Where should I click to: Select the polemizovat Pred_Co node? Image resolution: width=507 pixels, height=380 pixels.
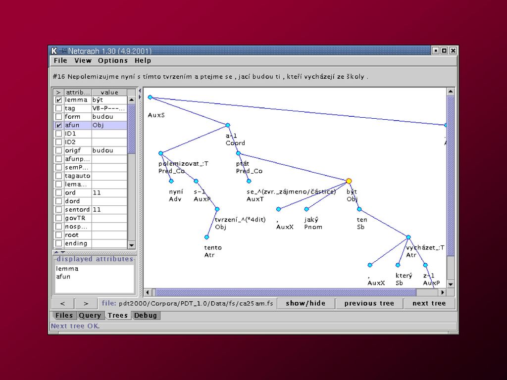tap(161, 153)
